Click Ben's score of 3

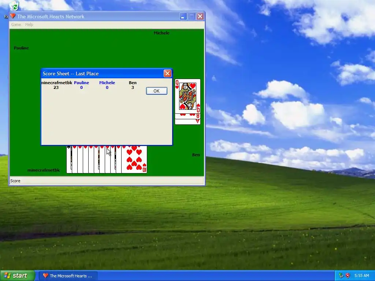(133, 87)
